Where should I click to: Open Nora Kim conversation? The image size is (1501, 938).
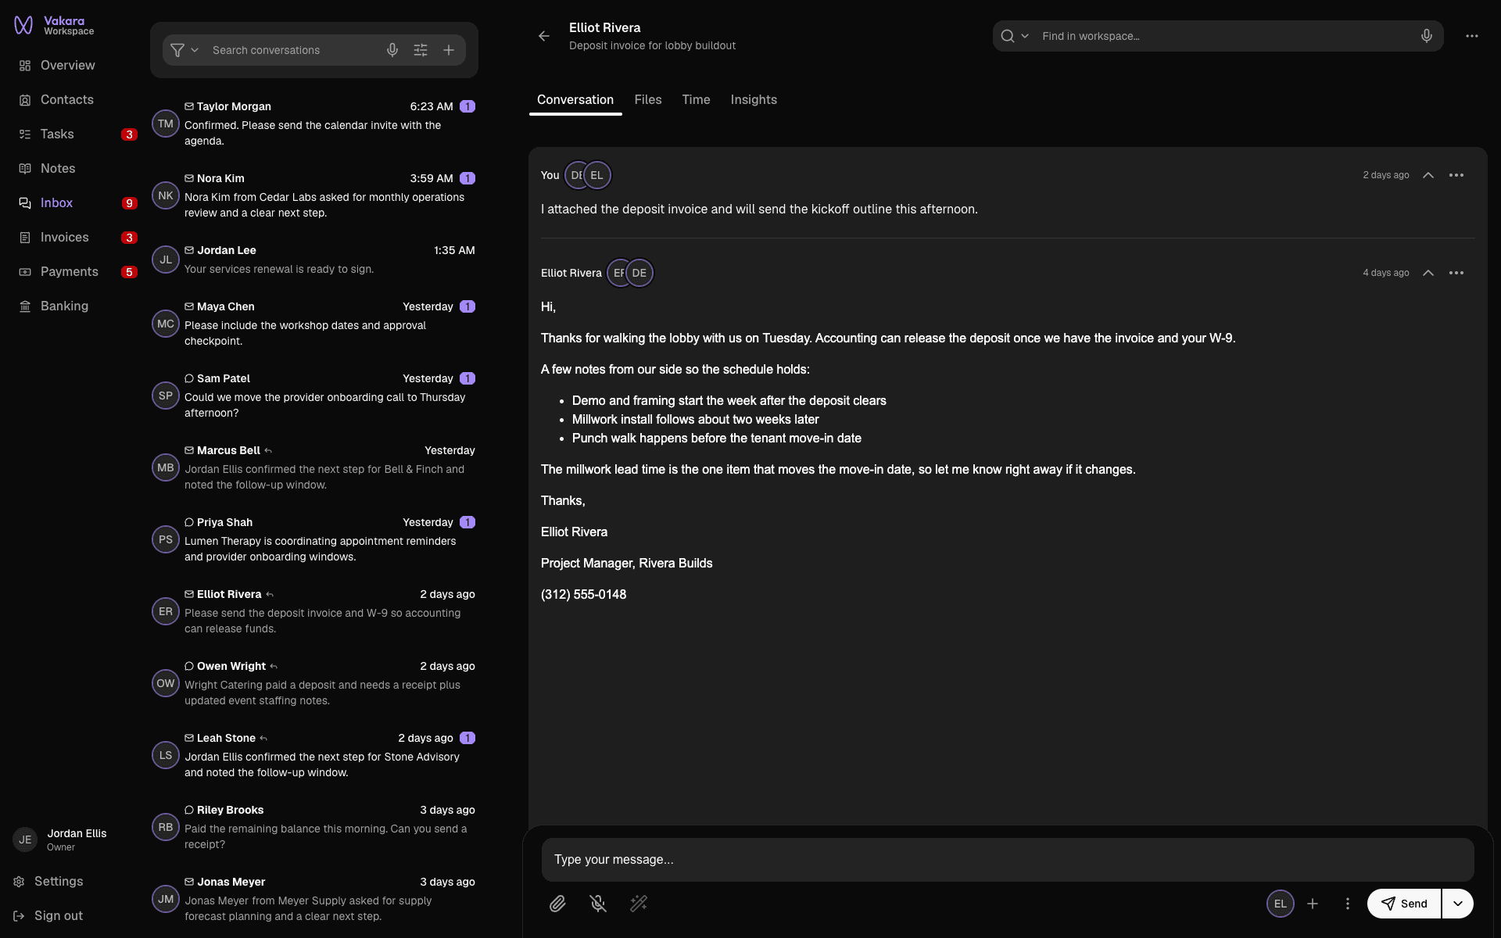point(313,195)
